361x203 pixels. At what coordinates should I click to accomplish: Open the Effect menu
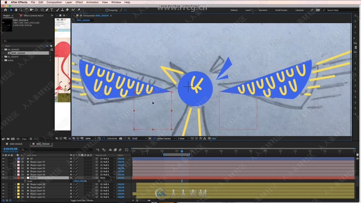click(x=79, y=2)
